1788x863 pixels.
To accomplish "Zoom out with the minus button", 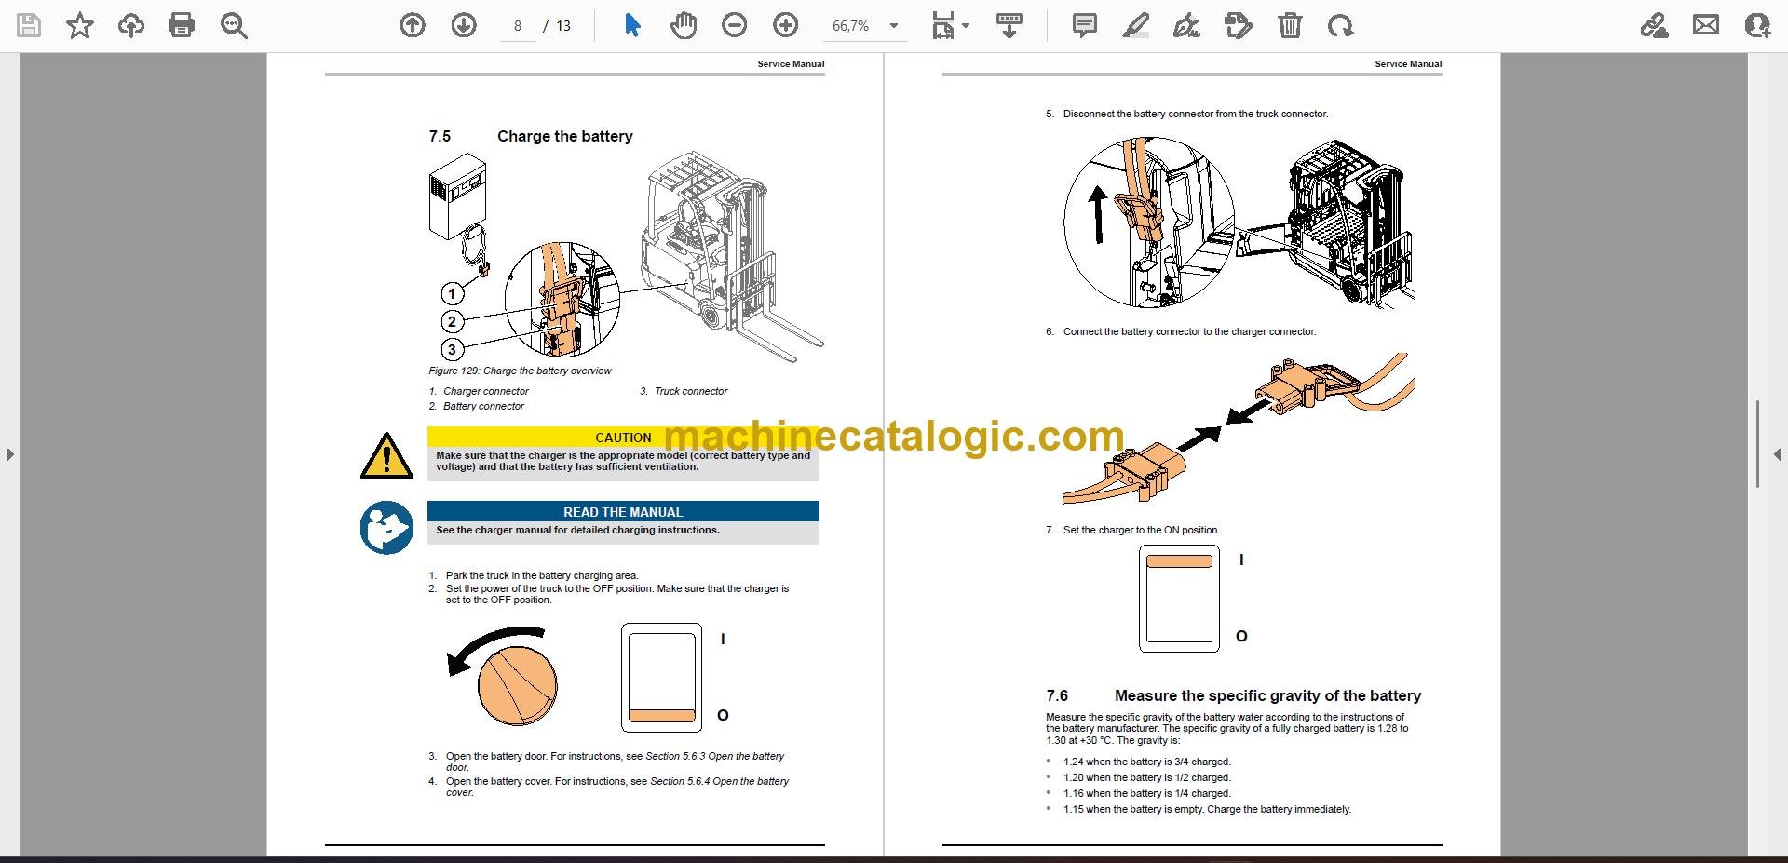I will pos(735,26).
